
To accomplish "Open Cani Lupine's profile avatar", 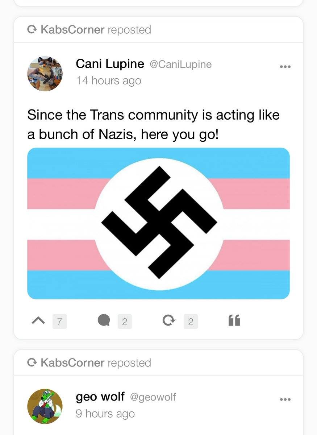I will click(x=45, y=74).
